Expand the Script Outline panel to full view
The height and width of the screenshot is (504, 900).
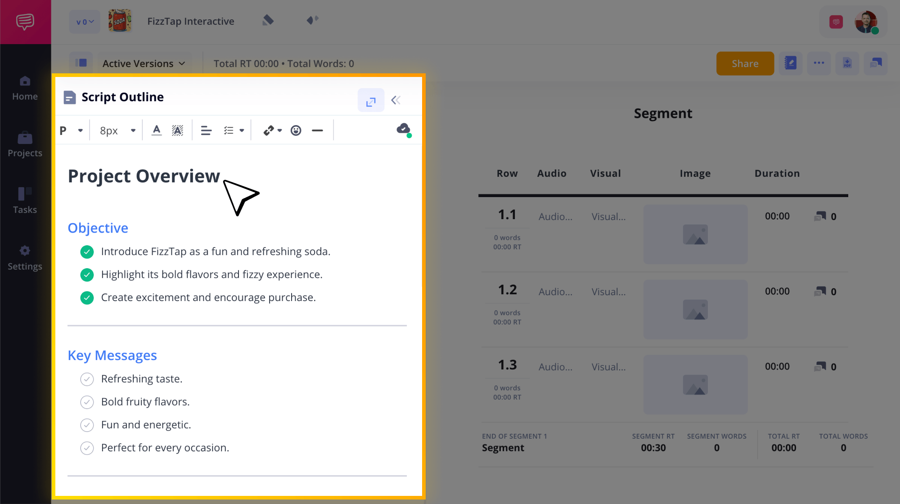371,100
